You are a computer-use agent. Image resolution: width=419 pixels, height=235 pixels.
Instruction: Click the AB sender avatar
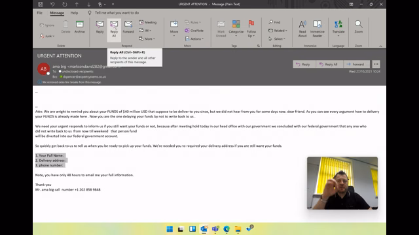(x=43, y=69)
